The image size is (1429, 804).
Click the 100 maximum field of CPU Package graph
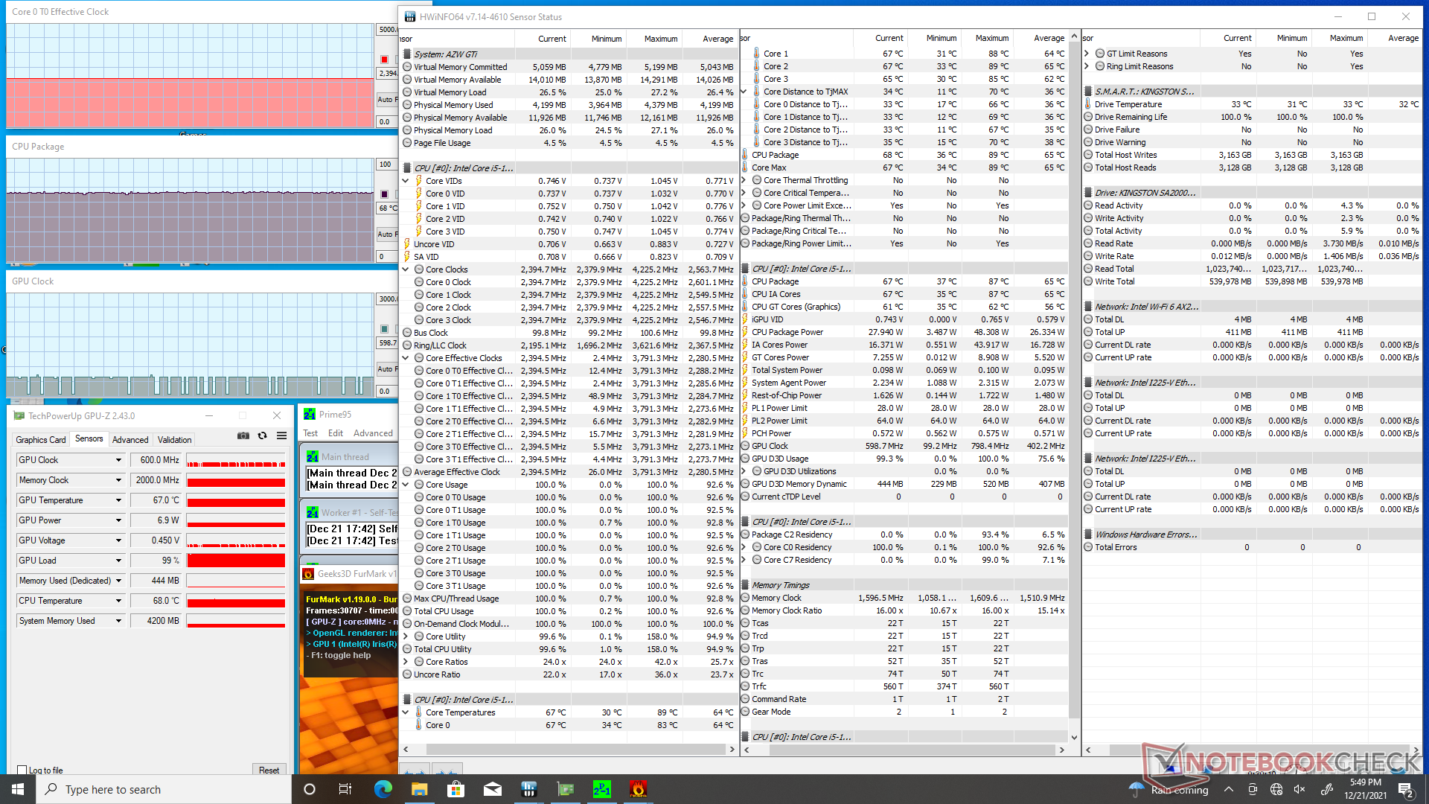tap(386, 165)
